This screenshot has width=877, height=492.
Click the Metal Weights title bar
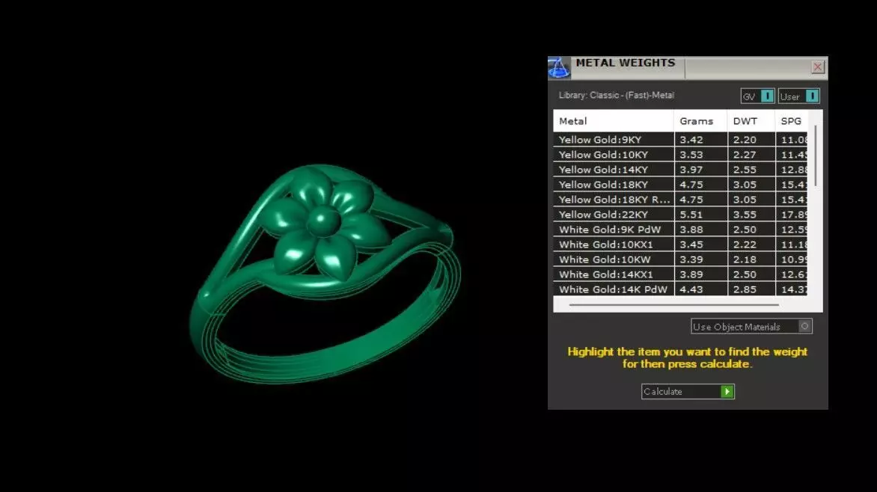688,67
